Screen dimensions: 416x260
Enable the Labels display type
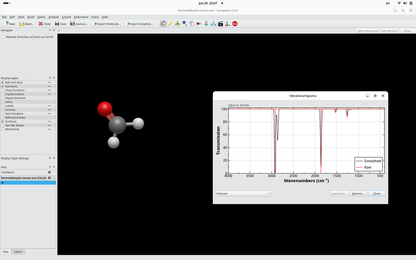[2, 106]
